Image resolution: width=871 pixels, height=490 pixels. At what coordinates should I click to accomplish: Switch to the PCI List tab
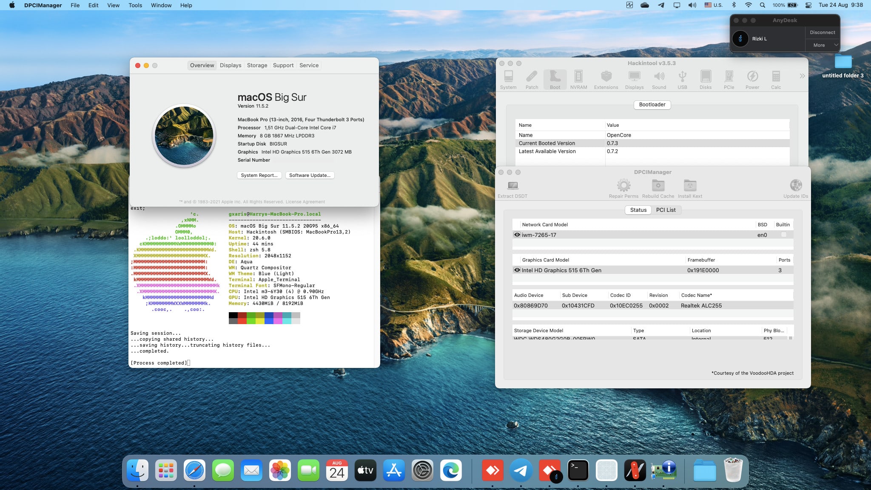666,210
